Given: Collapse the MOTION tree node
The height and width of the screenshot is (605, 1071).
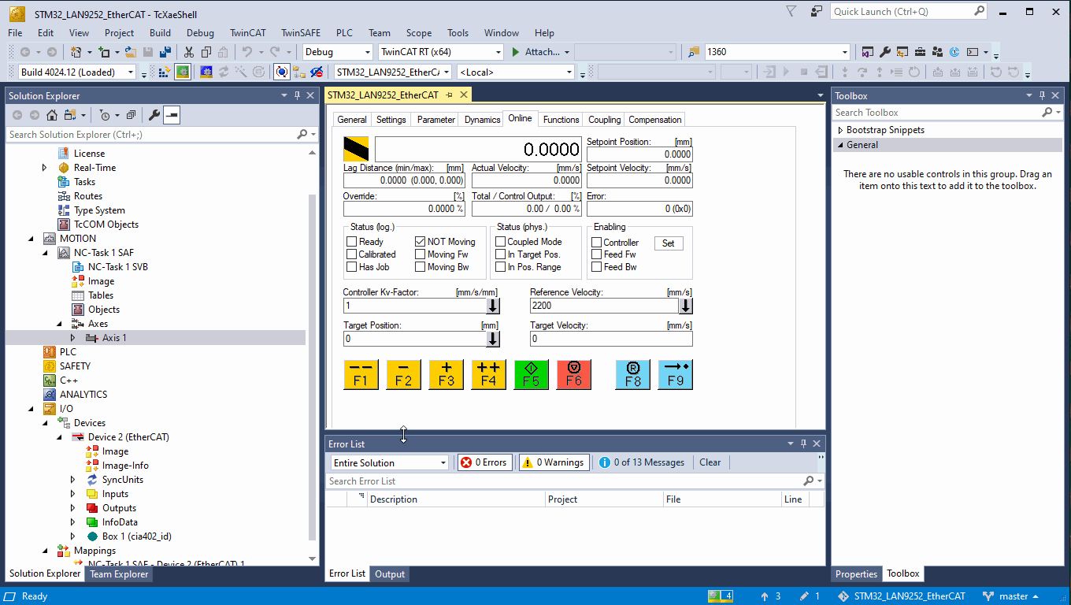Looking at the screenshot, I should (32, 239).
